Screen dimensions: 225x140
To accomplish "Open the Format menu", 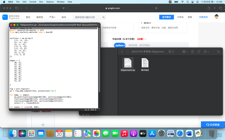I will tap(33, 2).
